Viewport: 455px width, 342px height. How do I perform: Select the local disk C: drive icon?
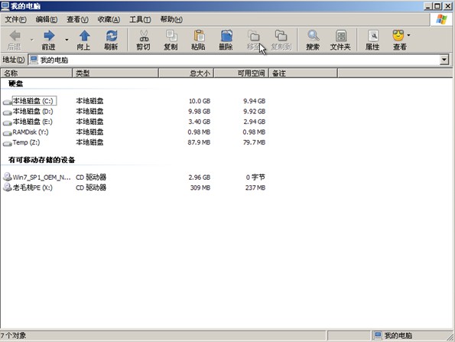[x=7, y=102]
